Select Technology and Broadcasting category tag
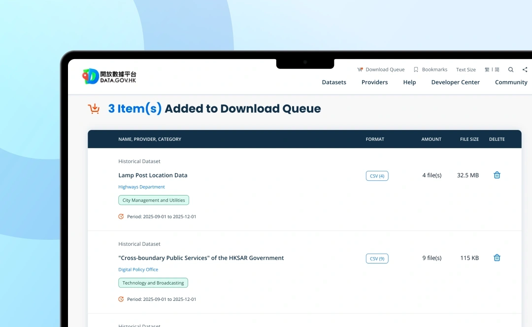This screenshot has height=327, width=532. pos(153,283)
